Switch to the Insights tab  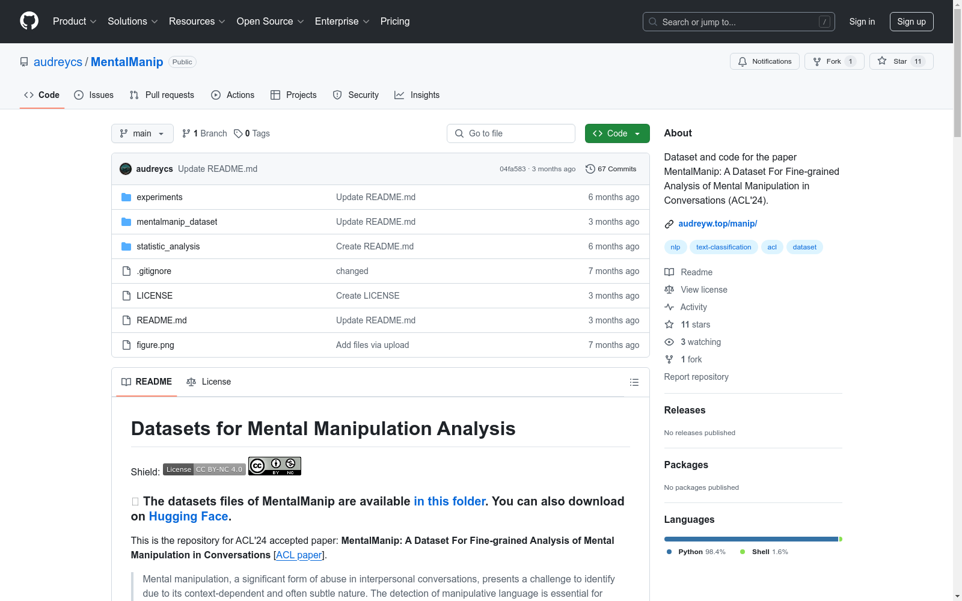coord(417,95)
